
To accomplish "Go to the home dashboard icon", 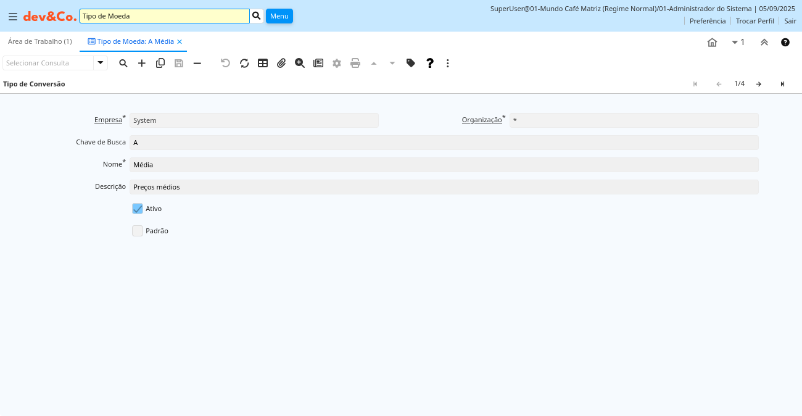I will pos(712,43).
